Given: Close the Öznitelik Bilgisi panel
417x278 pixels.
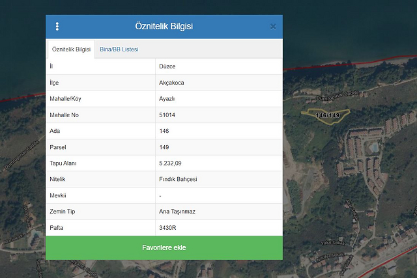Looking at the screenshot, I should pos(273,27).
